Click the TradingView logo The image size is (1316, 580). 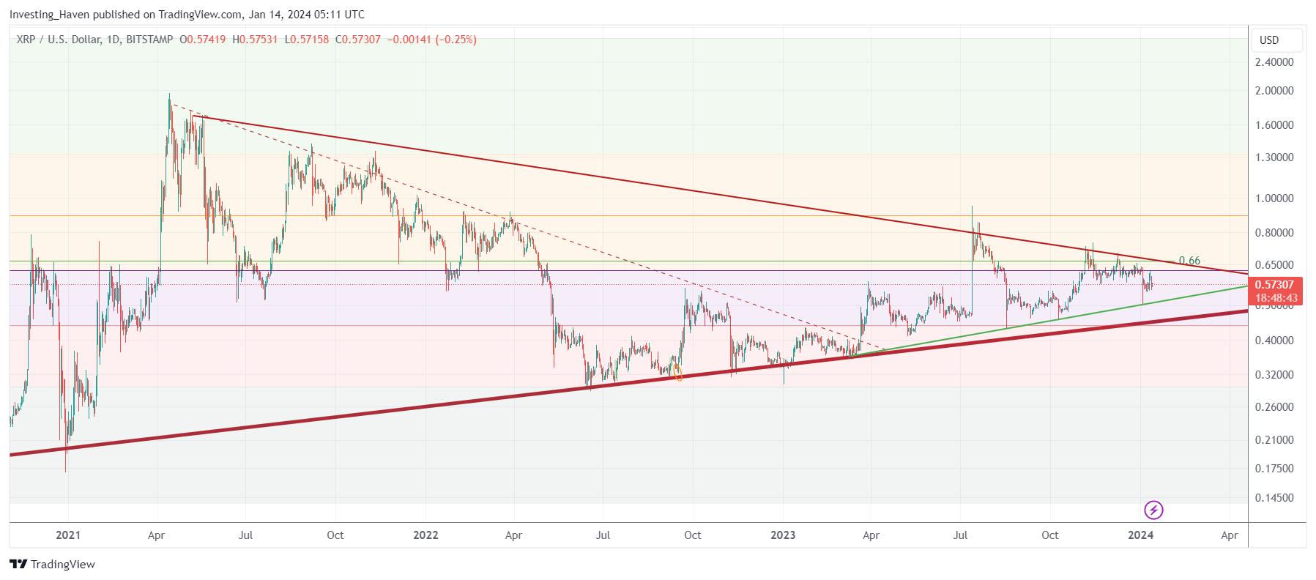click(x=52, y=564)
